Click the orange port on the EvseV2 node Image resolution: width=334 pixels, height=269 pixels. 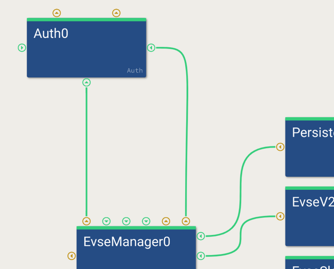(280, 216)
